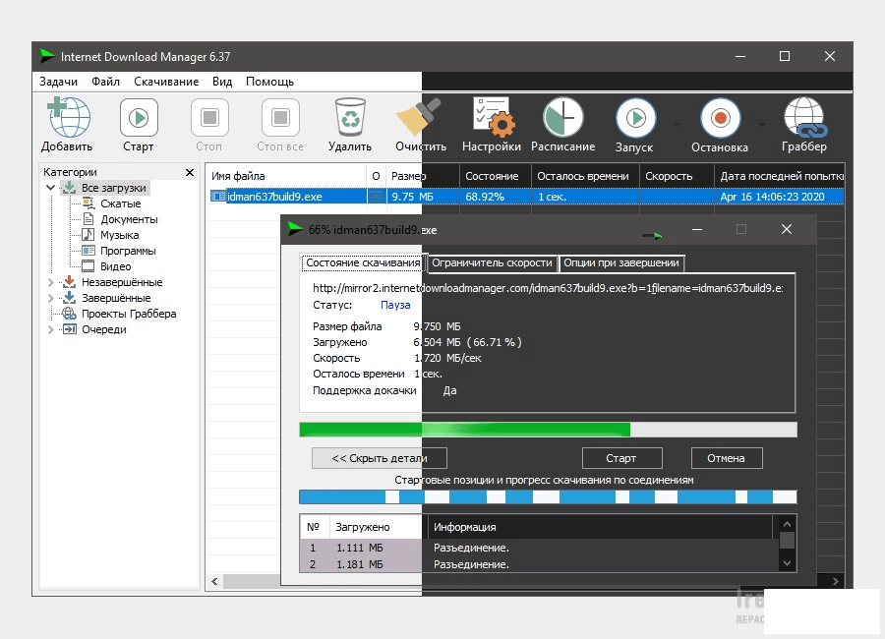Image resolution: width=885 pixels, height=639 pixels.
Task: Close the Категории panel
Action: click(x=190, y=172)
